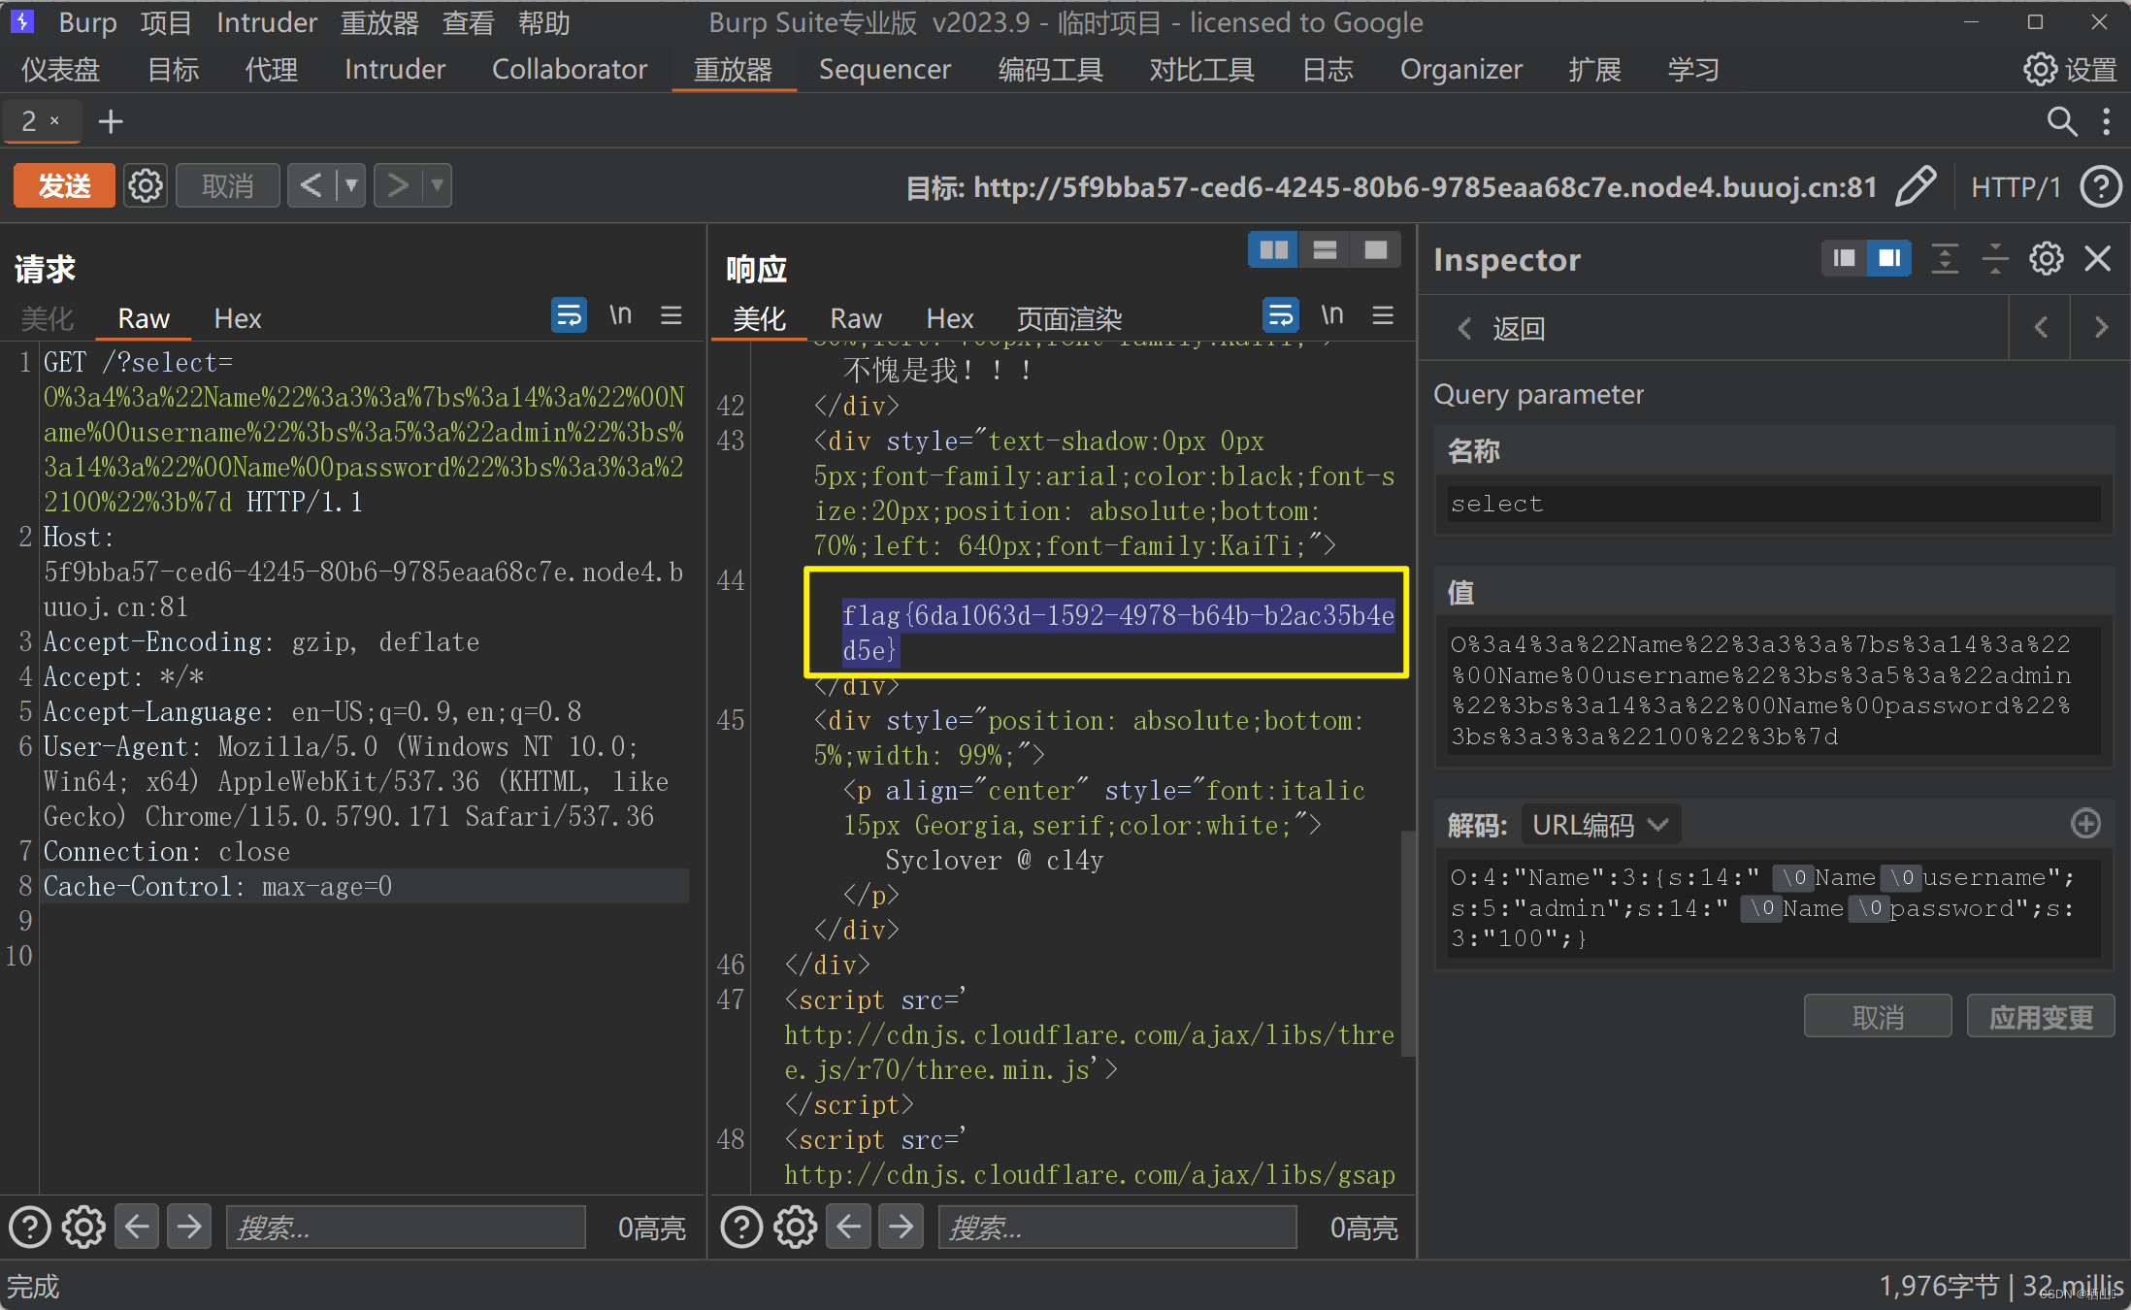The height and width of the screenshot is (1310, 2131).
Task: Open the Repeater tab options kebab menu
Action: [2106, 122]
